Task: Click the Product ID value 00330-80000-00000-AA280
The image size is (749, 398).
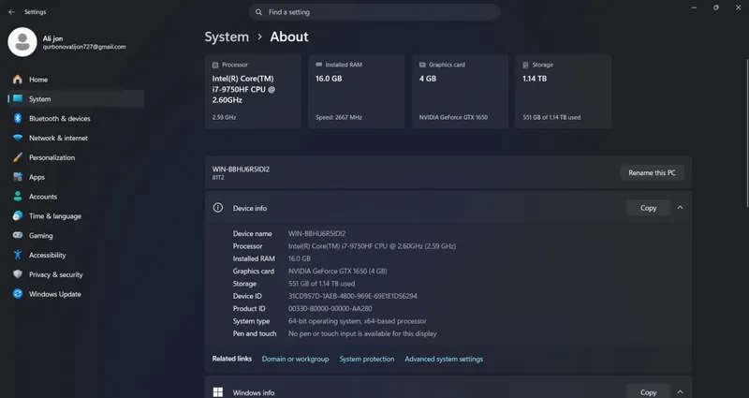Action: click(x=330, y=309)
